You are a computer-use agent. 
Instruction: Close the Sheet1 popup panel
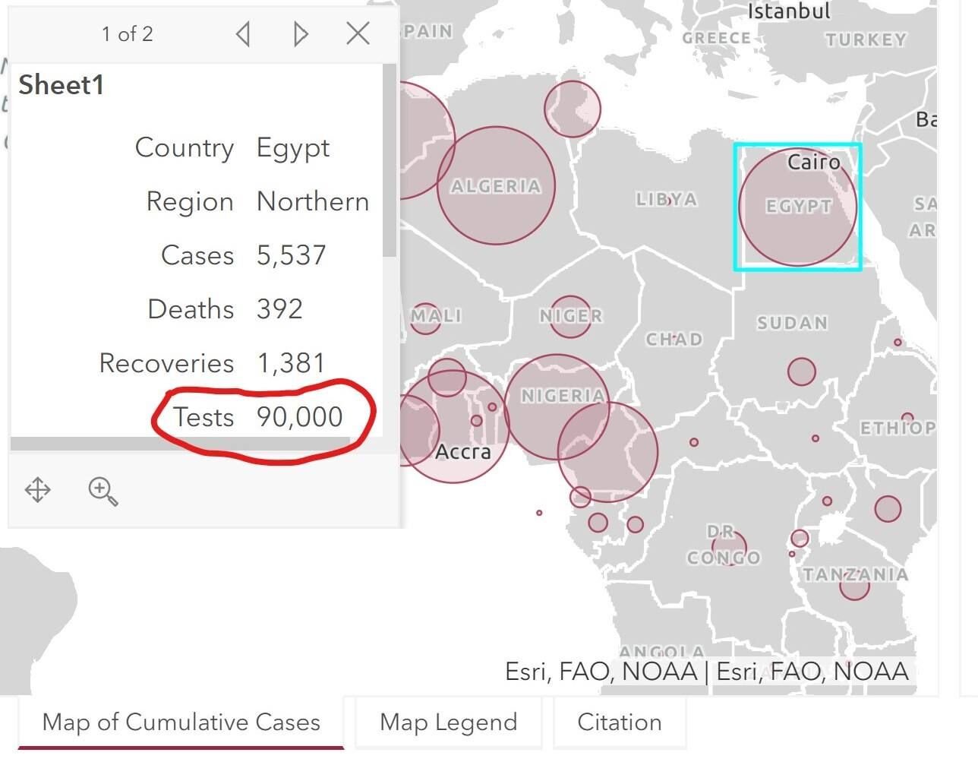click(358, 33)
